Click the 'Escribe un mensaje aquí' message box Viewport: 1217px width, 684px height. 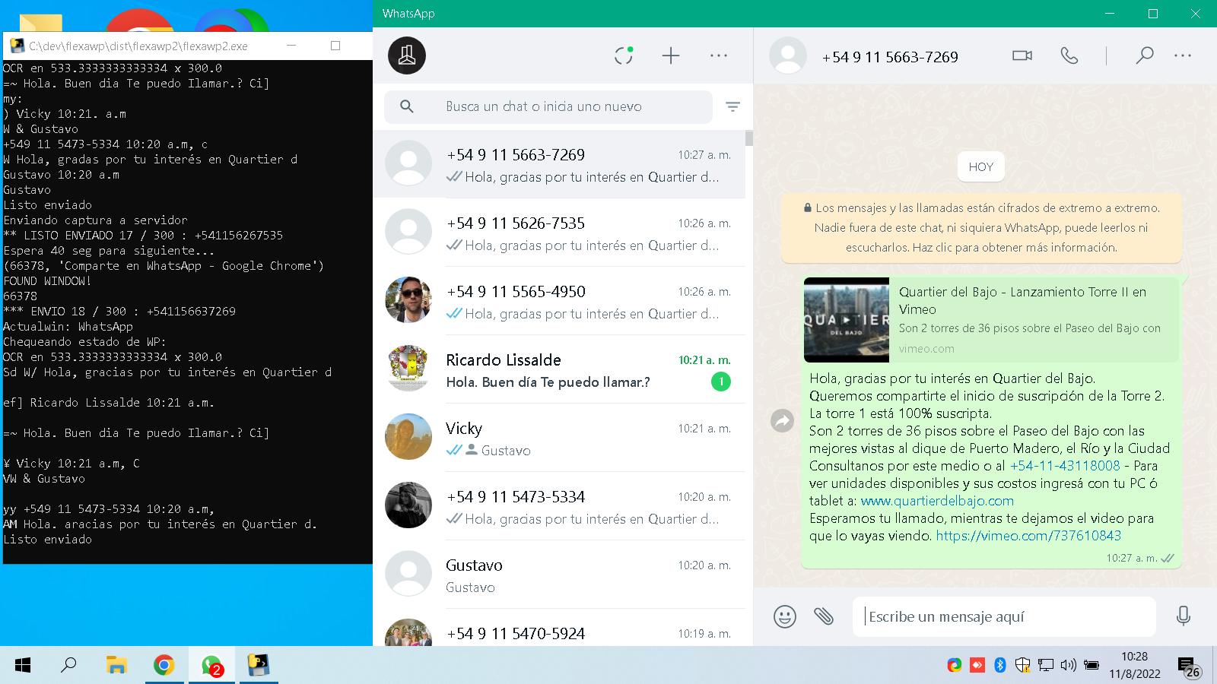pyautogui.click(x=1004, y=616)
